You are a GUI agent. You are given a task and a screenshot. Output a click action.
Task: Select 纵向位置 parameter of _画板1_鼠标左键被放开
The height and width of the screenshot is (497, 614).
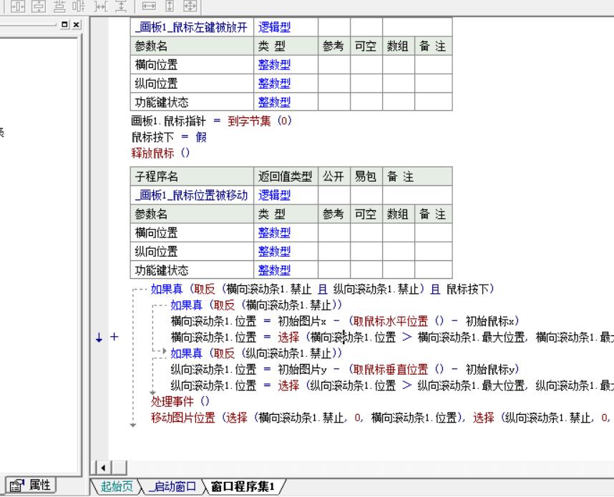point(192,84)
